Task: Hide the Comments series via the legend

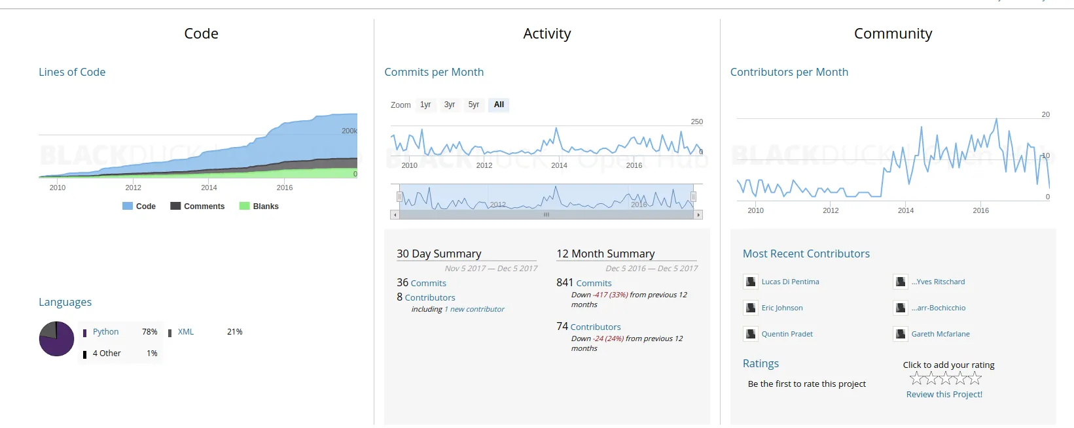Action: pyautogui.click(x=198, y=206)
